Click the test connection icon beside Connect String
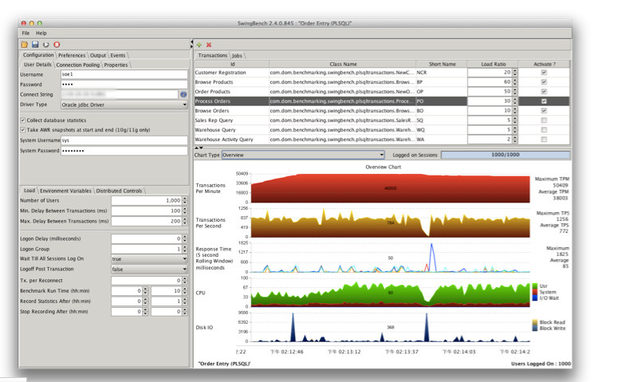The height and width of the screenshot is (382, 617). [183, 94]
